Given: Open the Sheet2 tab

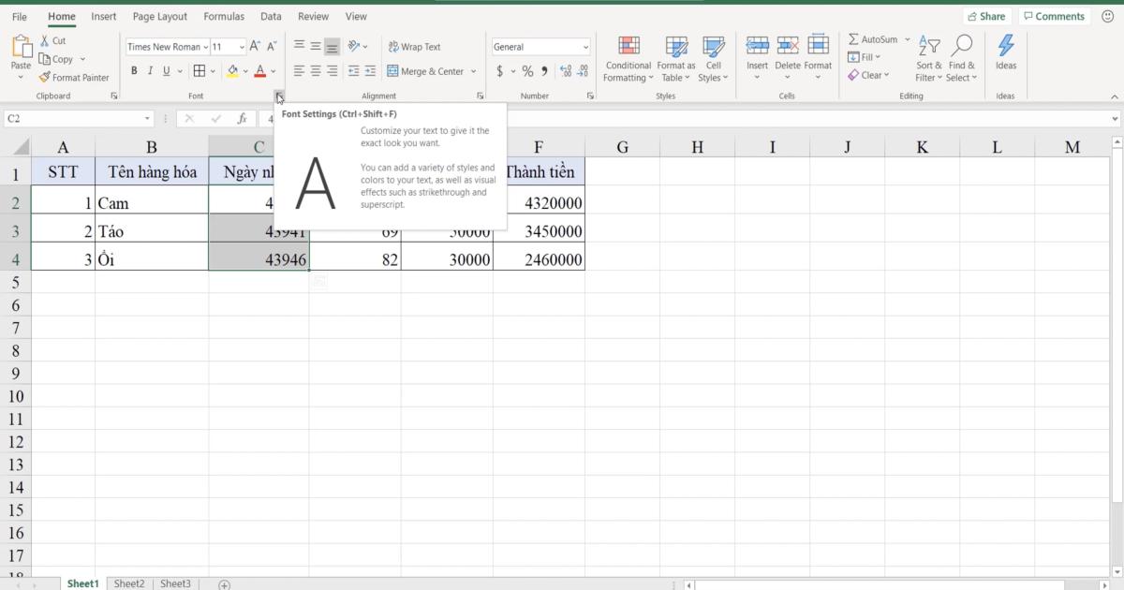Looking at the screenshot, I should tap(129, 583).
